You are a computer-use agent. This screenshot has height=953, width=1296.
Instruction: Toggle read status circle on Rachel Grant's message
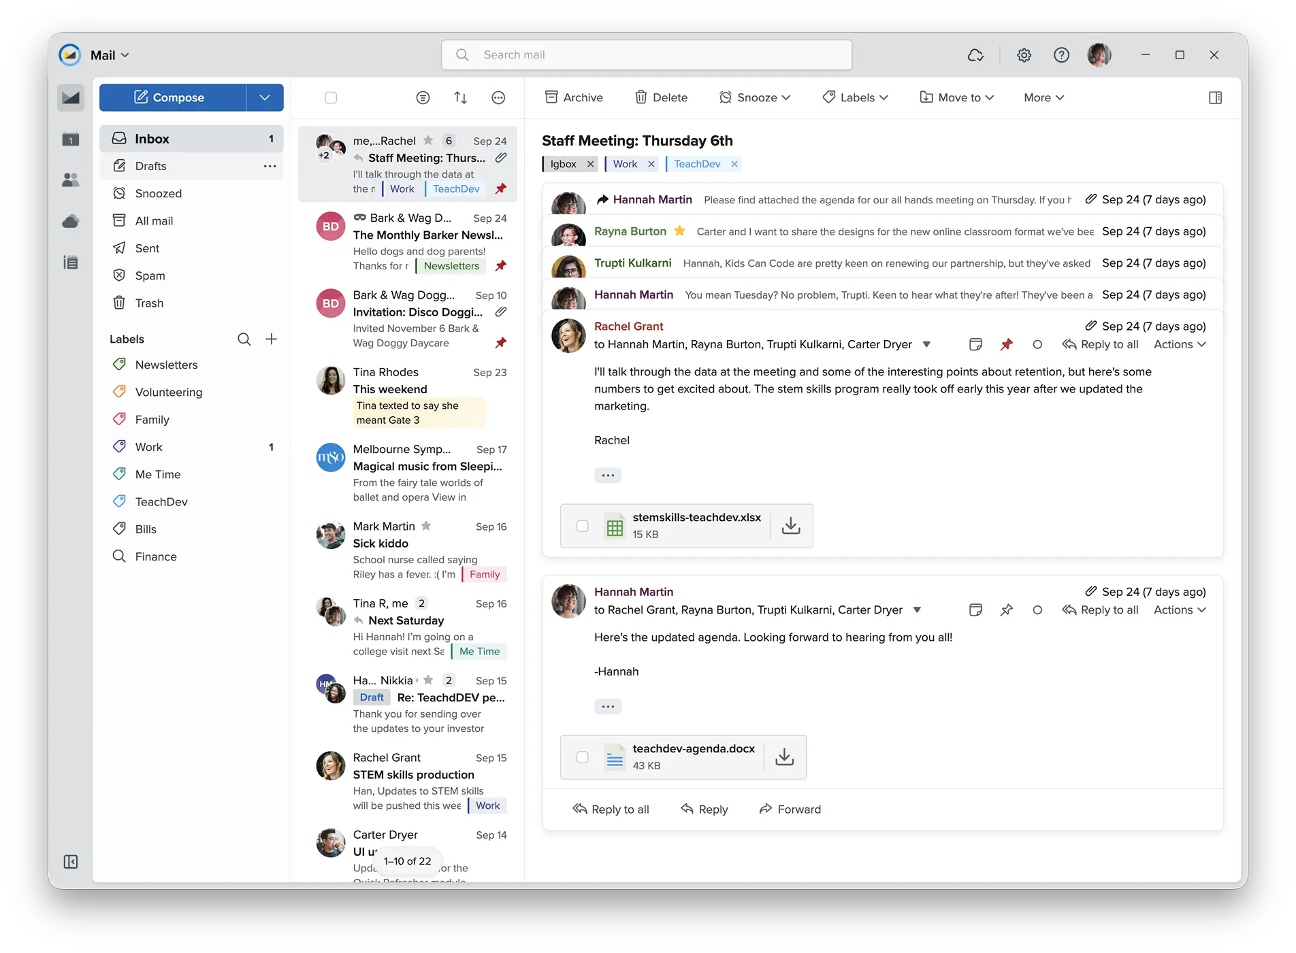1037,344
